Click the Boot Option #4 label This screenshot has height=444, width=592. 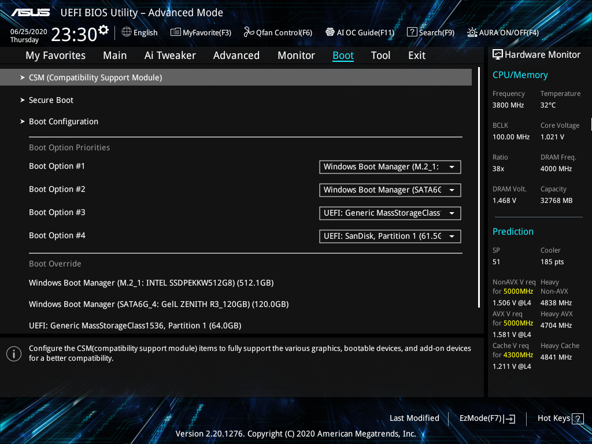tap(57, 235)
